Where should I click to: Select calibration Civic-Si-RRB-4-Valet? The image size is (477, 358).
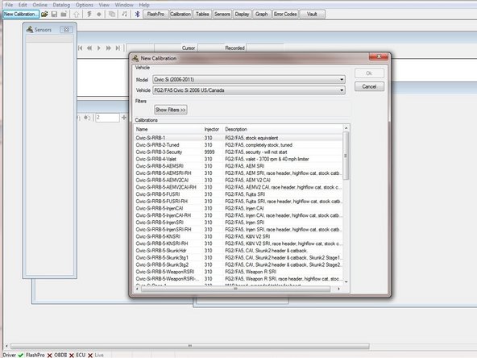[238, 159]
